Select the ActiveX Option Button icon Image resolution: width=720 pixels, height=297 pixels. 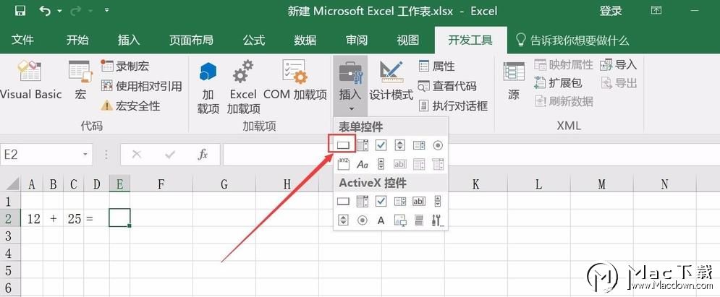coord(363,220)
